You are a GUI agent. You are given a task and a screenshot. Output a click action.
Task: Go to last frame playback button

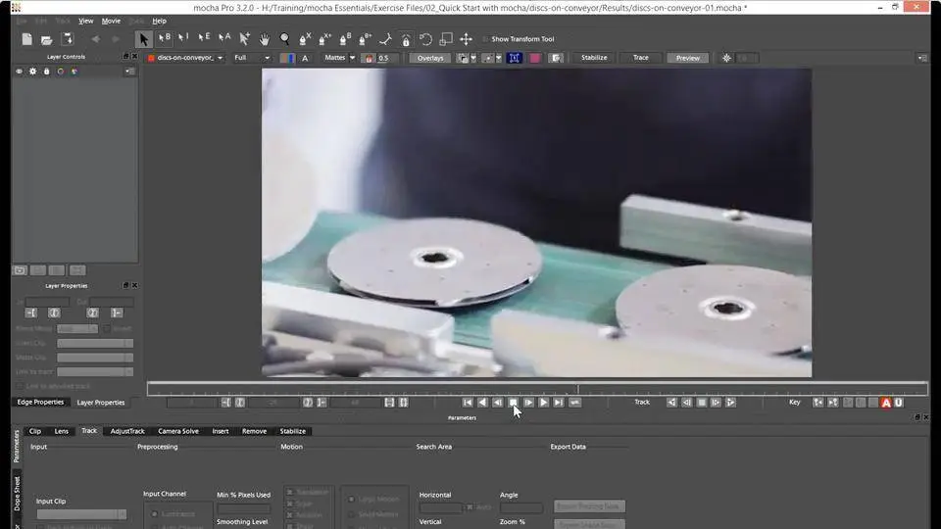(x=559, y=403)
